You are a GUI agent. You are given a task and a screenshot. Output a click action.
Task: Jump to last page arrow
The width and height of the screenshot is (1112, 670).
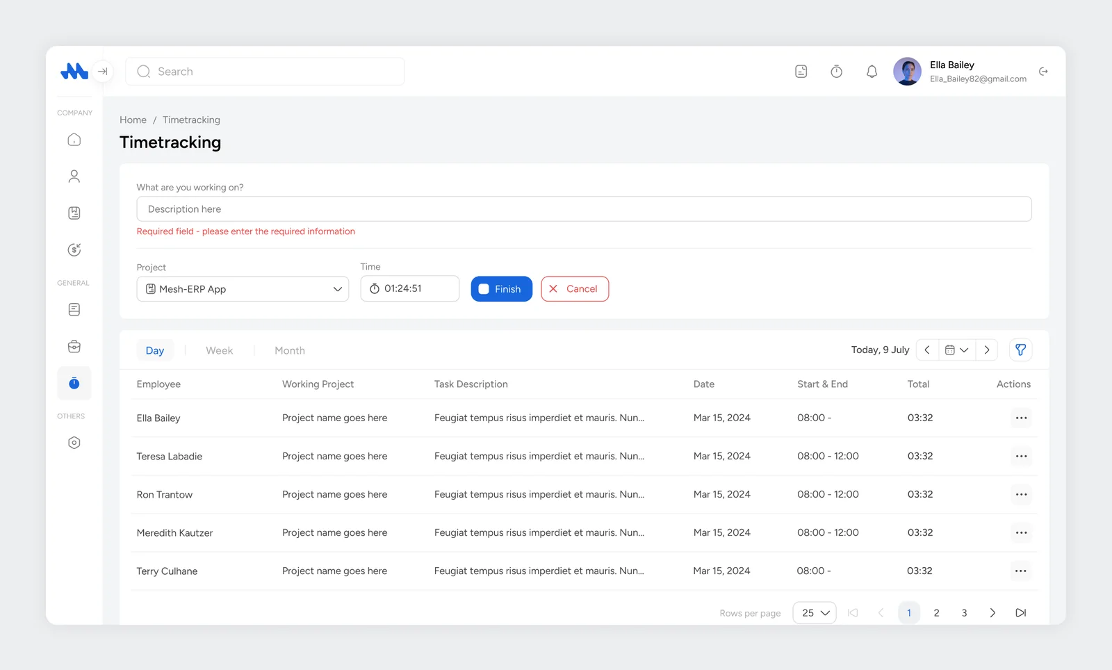pos(1020,613)
